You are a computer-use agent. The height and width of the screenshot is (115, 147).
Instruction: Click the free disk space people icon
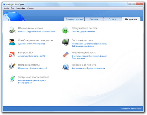point(12,42)
